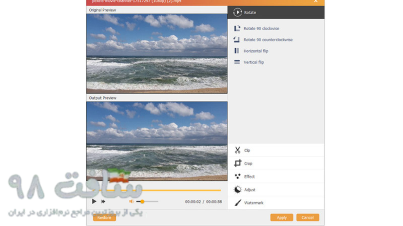Click the Crop tool icon
This screenshot has height=226, width=403.
(x=238, y=163)
